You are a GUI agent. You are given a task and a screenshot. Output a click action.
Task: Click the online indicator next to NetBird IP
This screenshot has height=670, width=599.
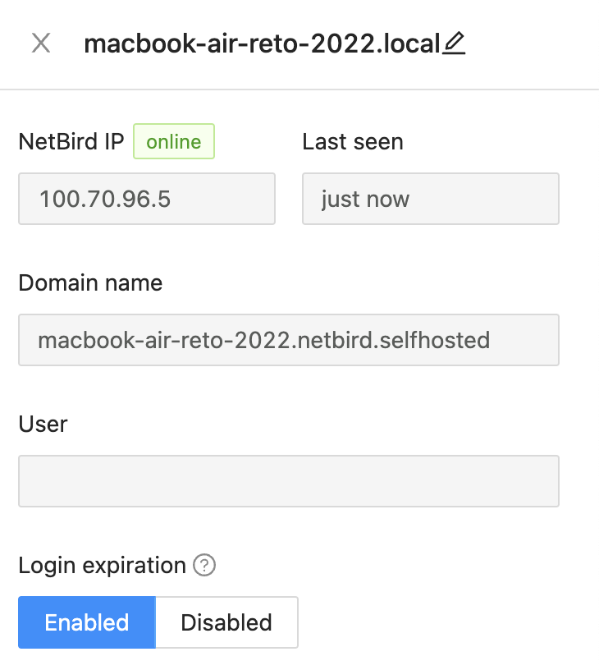[173, 141]
